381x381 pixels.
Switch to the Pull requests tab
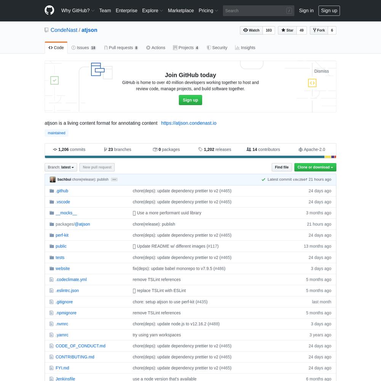(x=121, y=48)
